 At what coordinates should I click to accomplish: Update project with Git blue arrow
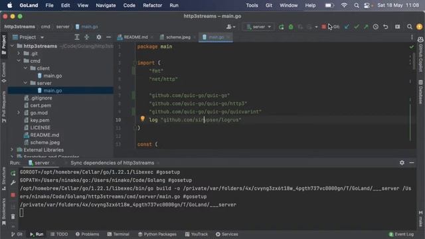(x=347, y=27)
